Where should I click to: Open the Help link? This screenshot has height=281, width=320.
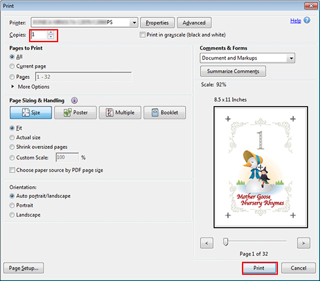coord(295,20)
